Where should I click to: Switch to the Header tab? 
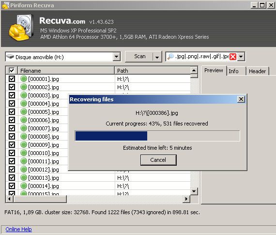click(x=257, y=71)
